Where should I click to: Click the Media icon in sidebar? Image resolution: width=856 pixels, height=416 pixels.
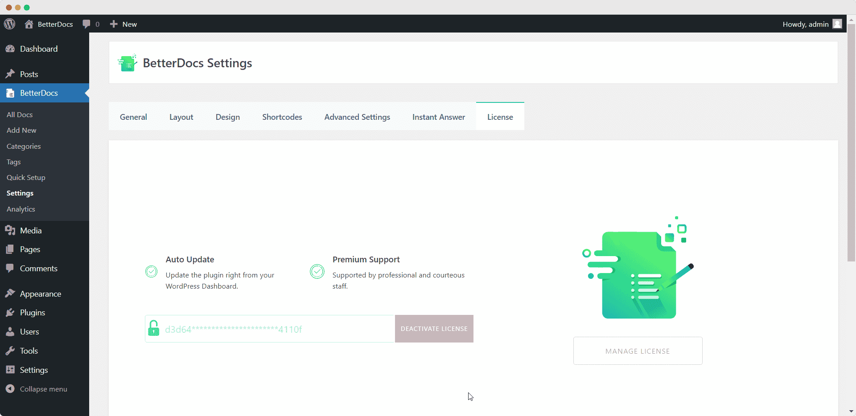click(x=10, y=230)
